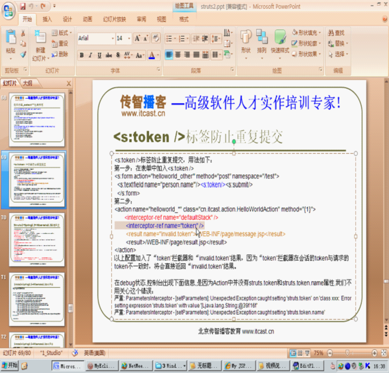The image size is (389, 373).
Task: Select slide 68 thumbnail
Action: pyautogui.click(x=37, y=119)
